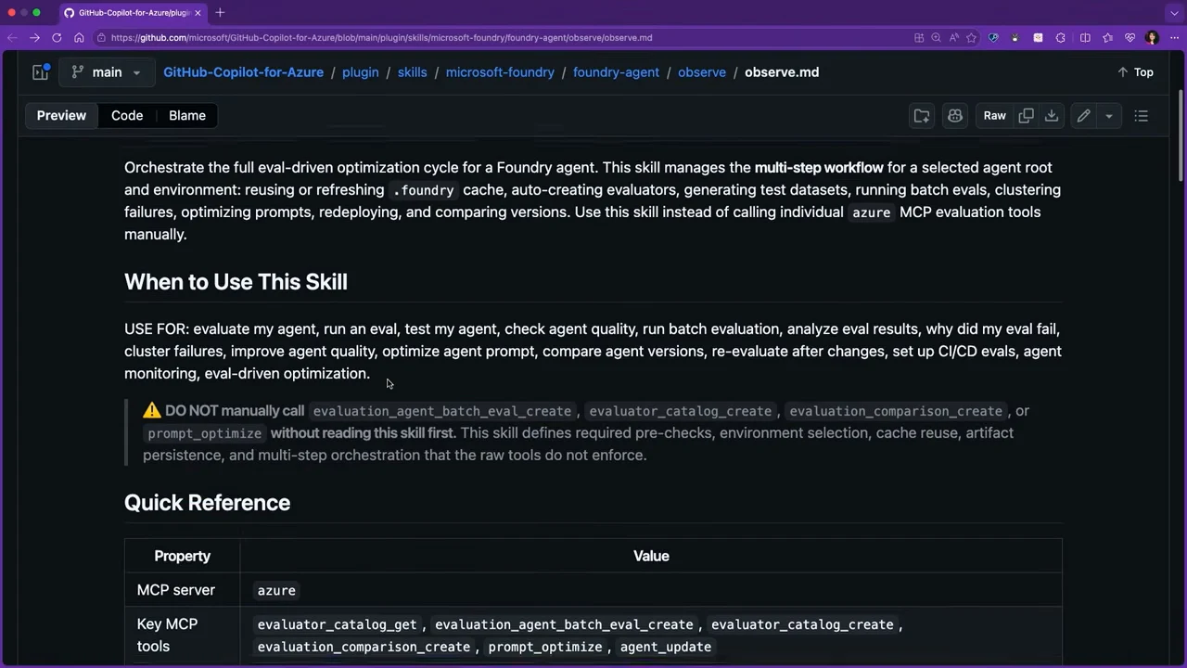Select the GitHub-Copilot-for-Azure browser tab
Image resolution: width=1187 pixels, height=668 pixels.
click(133, 13)
